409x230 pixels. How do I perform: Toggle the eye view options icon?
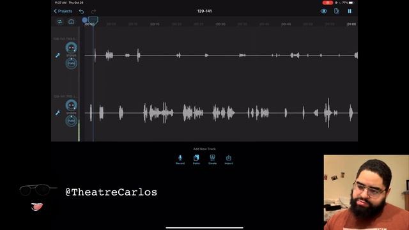[324, 11]
